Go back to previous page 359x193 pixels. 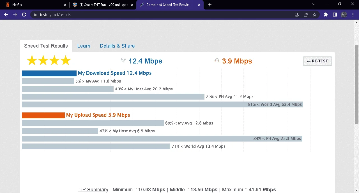(x=6, y=15)
